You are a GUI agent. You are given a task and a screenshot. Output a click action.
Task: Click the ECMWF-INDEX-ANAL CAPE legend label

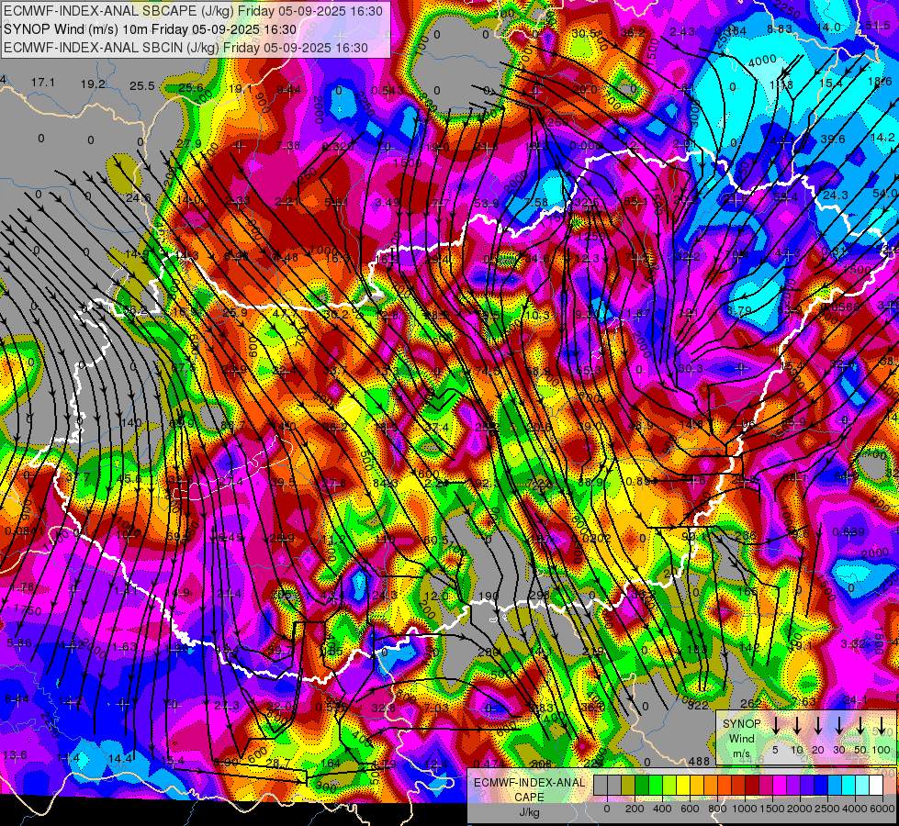[x=529, y=790]
